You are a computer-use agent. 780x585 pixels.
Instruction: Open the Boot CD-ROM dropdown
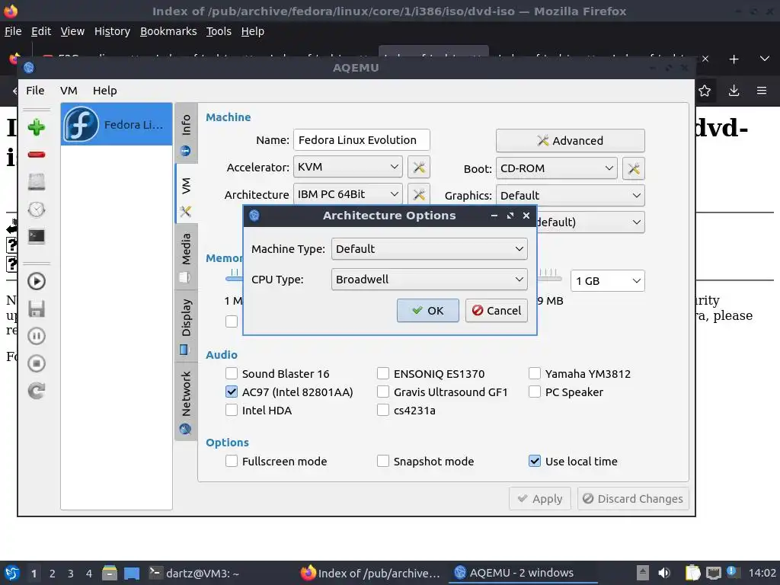[557, 168]
